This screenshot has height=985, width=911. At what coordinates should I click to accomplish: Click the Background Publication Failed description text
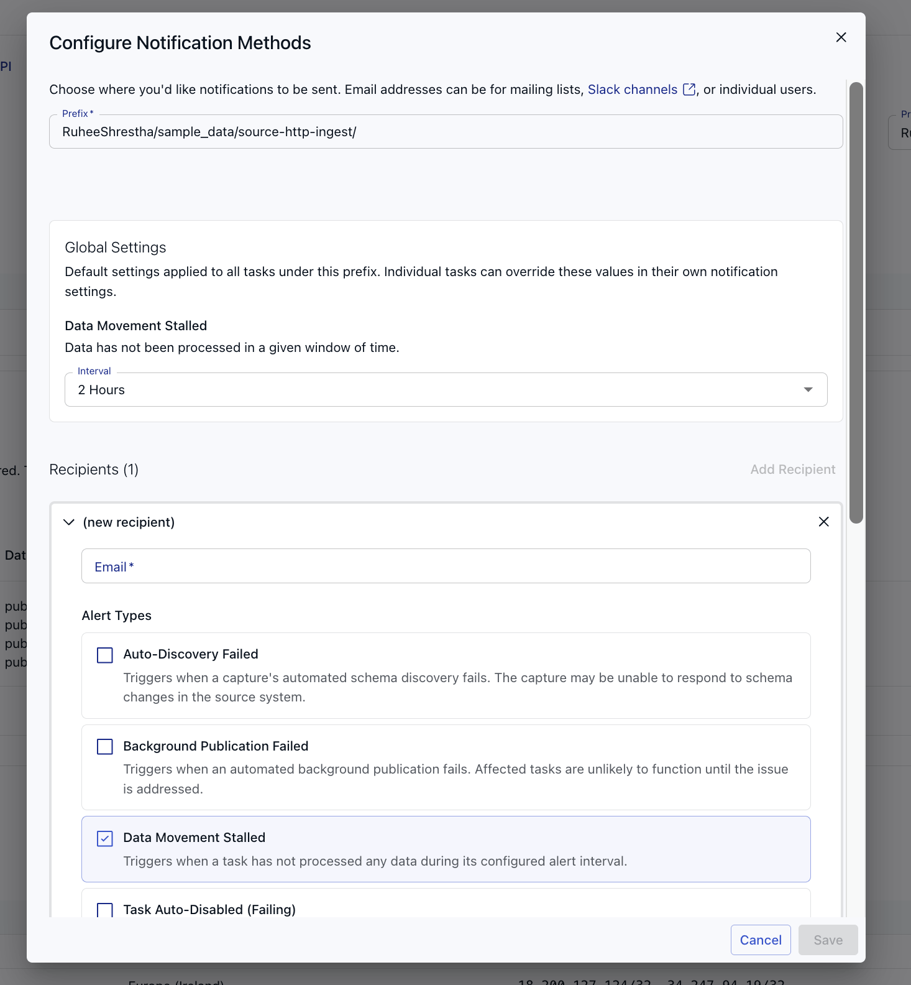point(456,779)
